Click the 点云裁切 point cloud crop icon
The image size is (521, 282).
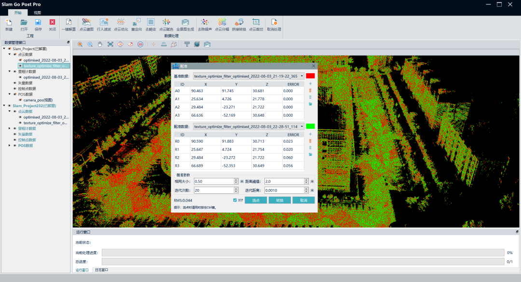coord(256,23)
